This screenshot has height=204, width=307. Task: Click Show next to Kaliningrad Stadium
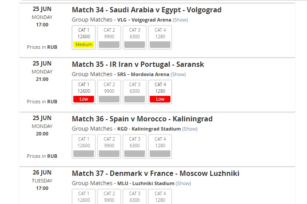(x=190, y=129)
